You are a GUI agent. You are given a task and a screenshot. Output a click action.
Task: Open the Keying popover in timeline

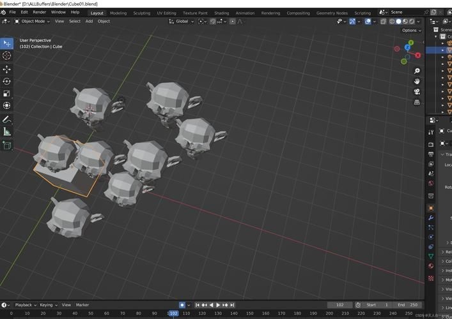coord(47,305)
